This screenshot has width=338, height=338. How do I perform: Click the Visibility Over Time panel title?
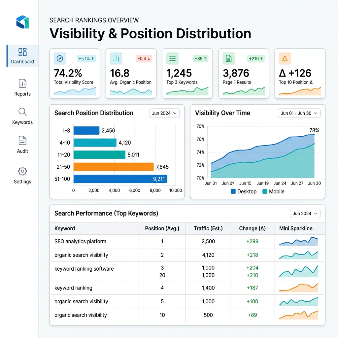point(222,113)
